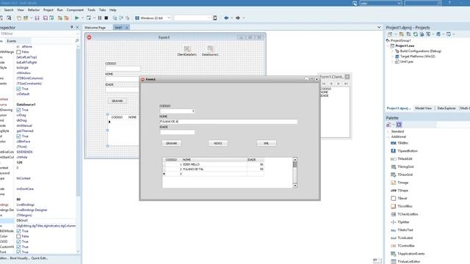The width and height of the screenshot is (470, 264).
Task: Click the NOME input field in the running Form1
Action: pyautogui.click(x=228, y=122)
